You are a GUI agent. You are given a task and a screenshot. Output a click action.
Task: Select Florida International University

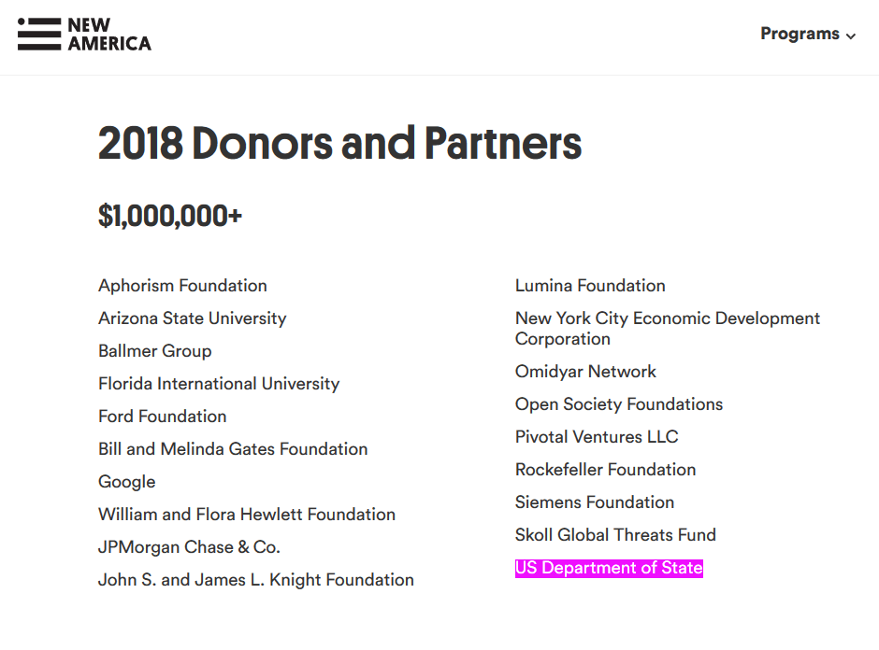coord(219,384)
